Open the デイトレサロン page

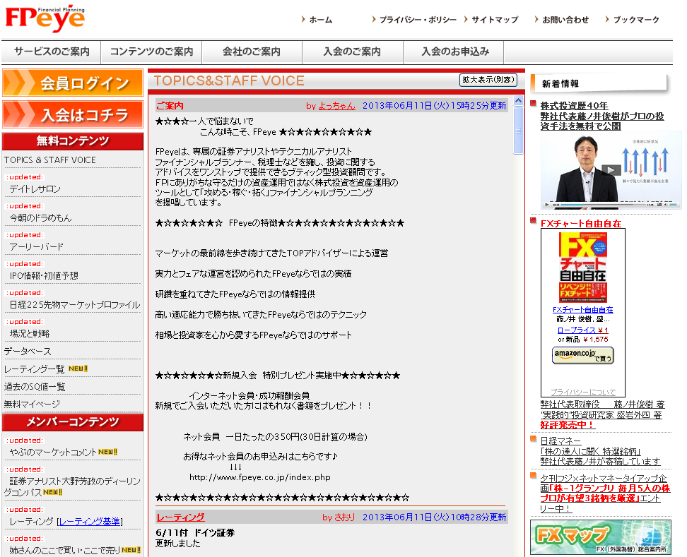click(x=34, y=188)
